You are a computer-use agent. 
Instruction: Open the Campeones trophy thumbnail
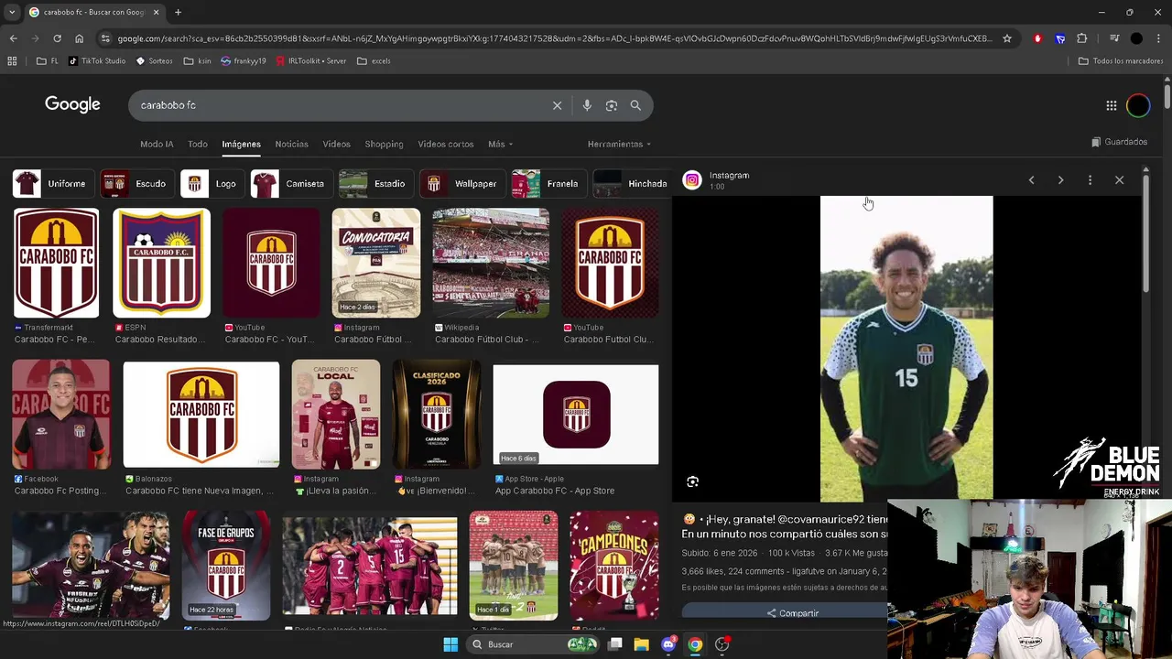point(613,566)
